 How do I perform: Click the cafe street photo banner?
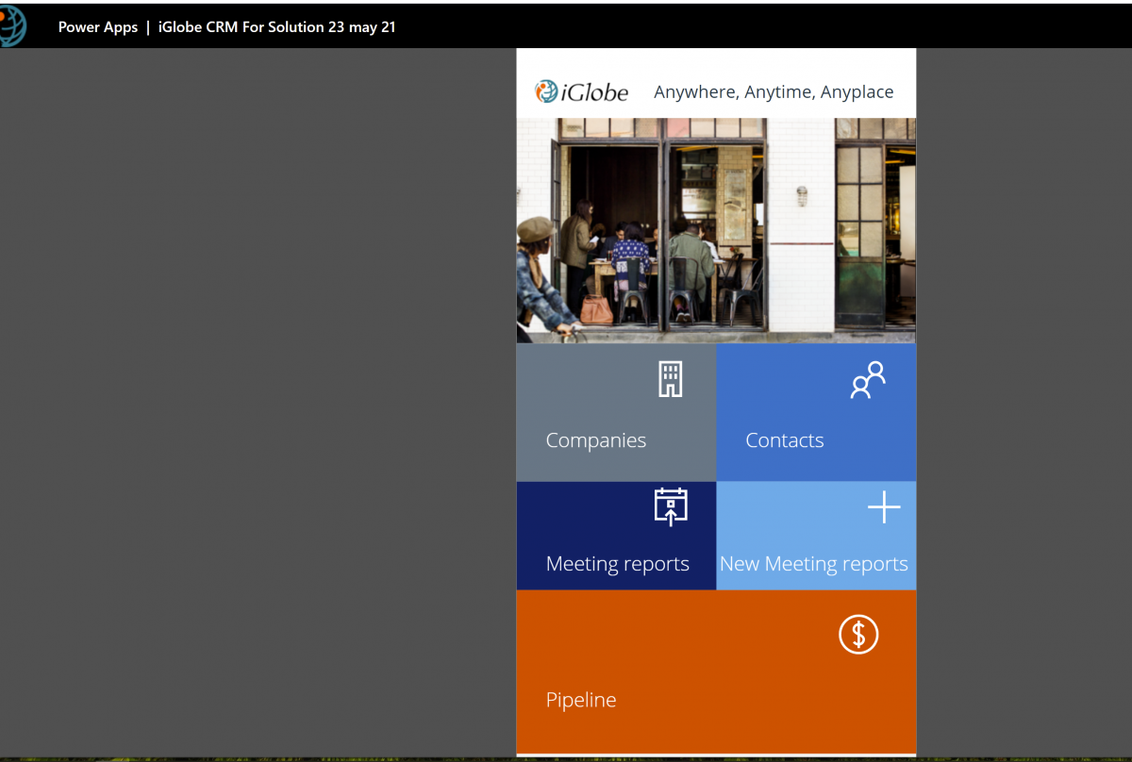pos(716,230)
